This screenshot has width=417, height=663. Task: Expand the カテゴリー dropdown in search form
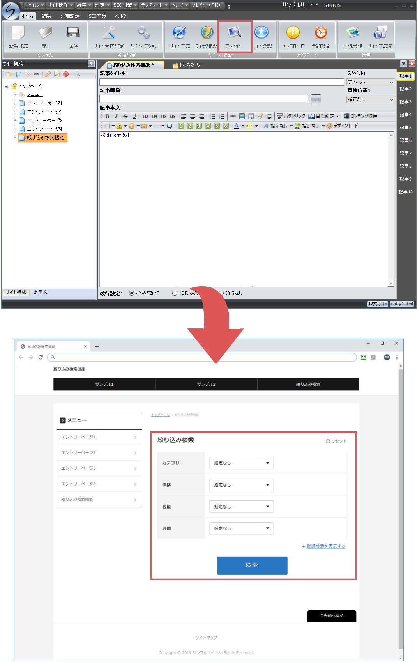click(x=241, y=463)
